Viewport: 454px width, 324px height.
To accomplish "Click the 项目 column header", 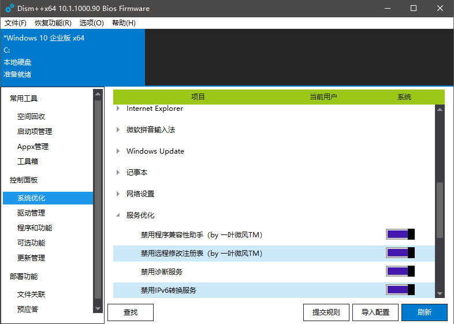I will click(198, 96).
